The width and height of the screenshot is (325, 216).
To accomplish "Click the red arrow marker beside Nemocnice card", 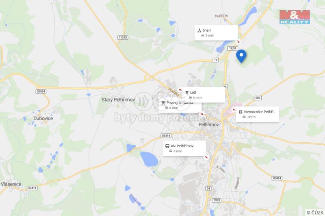I will point(234,109).
